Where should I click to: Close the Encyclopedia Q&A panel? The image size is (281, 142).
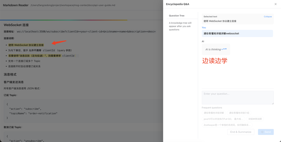click(x=275, y=4)
